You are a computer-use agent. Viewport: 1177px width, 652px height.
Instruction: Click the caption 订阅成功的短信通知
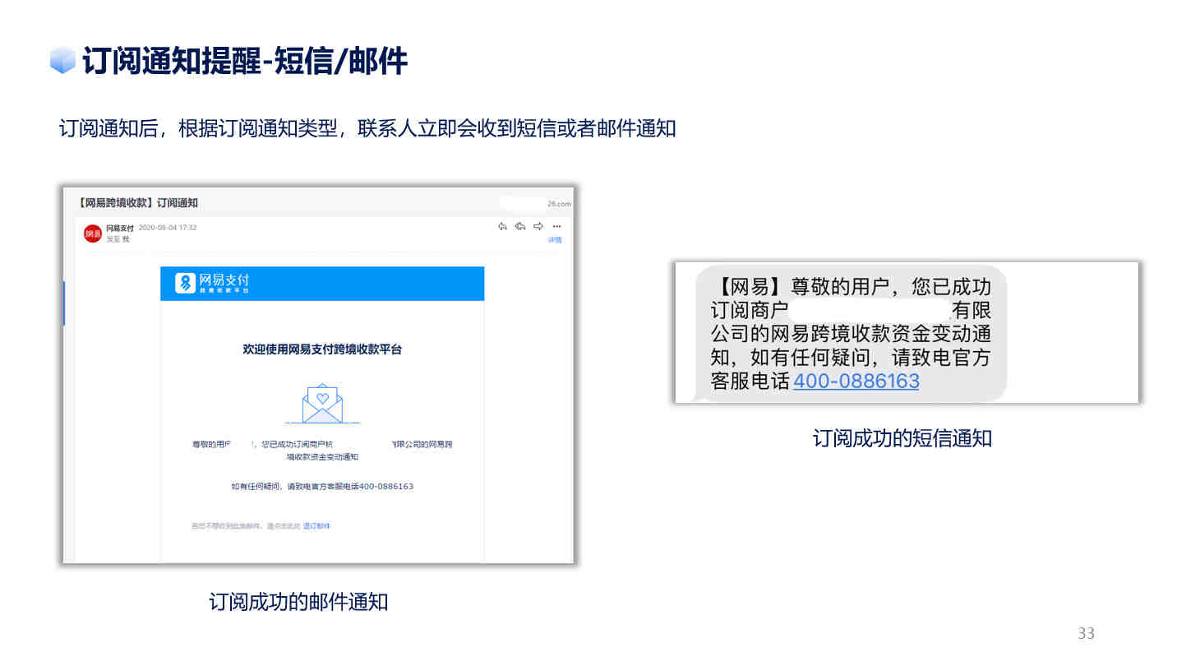pyautogui.click(x=902, y=438)
